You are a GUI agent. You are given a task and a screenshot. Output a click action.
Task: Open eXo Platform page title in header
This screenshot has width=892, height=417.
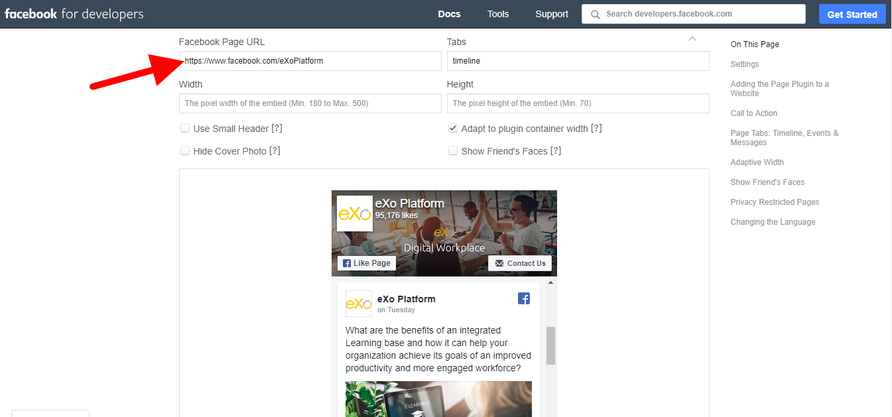[x=410, y=204]
